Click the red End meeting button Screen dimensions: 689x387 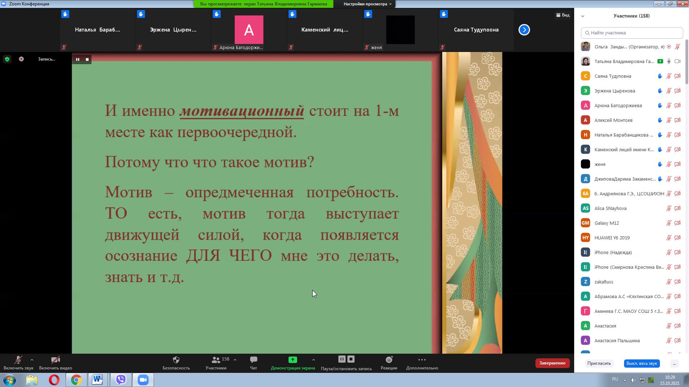click(x=552, y=363)
